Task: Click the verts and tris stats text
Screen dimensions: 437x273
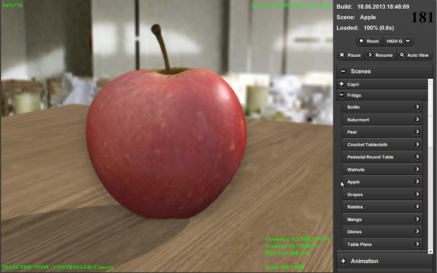Action: (290, 5)
